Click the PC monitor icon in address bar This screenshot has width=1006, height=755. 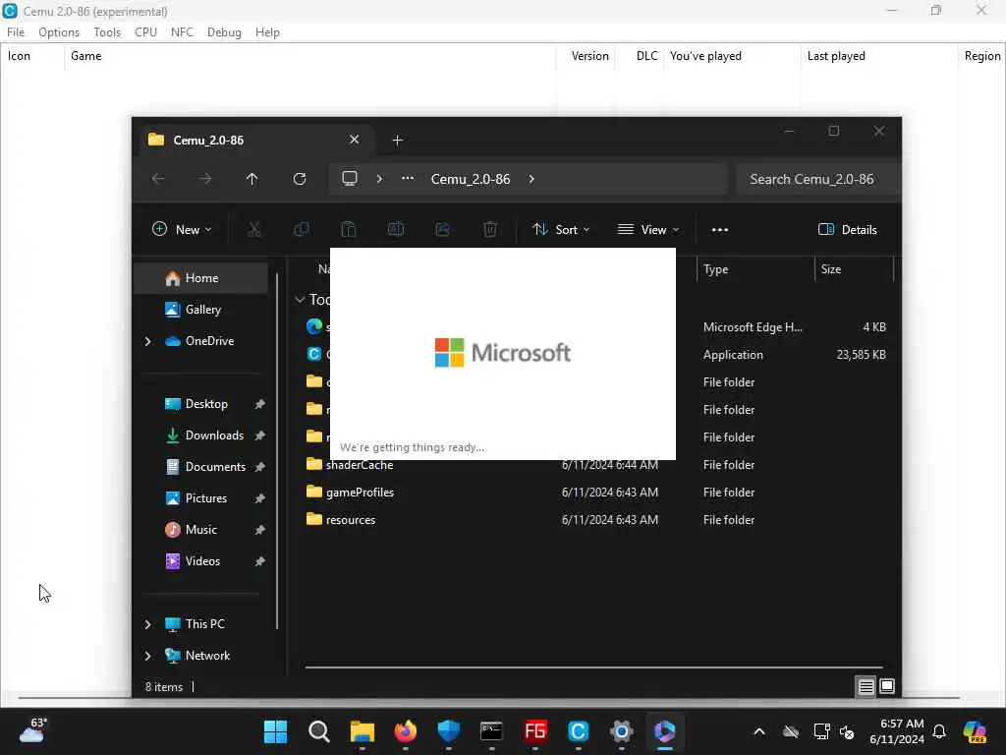point(350,179)
